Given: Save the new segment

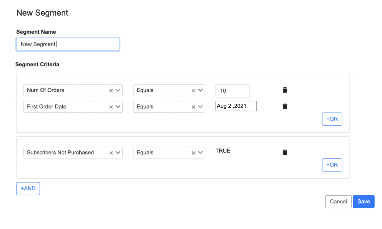Looking at the screenshot, I should [x=364, y=202].
